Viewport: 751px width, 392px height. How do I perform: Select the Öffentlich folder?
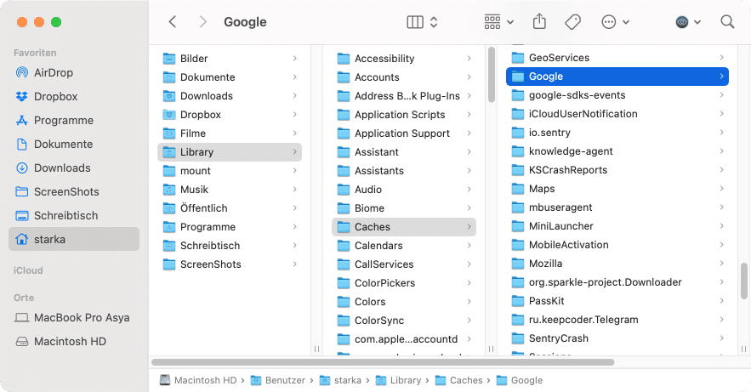click(230, 208)
